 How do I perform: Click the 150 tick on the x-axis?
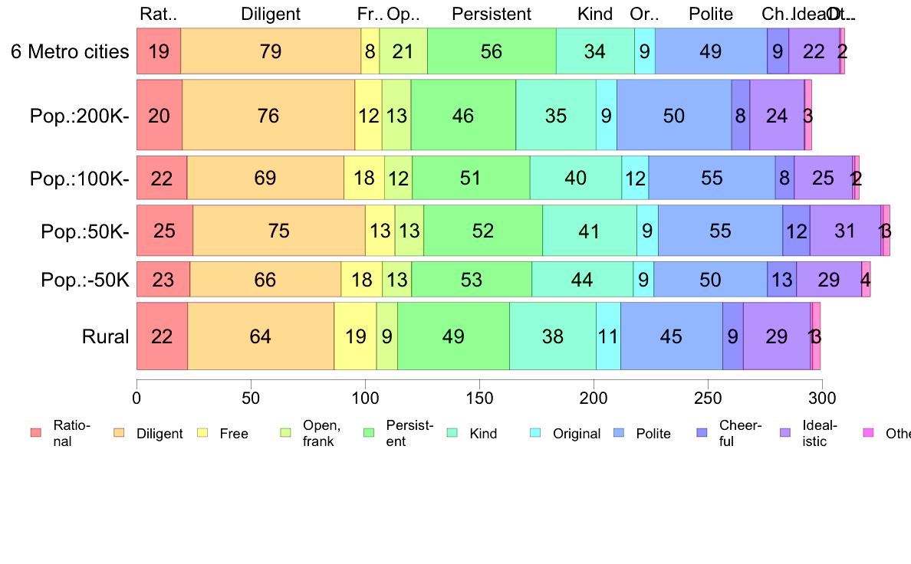(479, 398)
